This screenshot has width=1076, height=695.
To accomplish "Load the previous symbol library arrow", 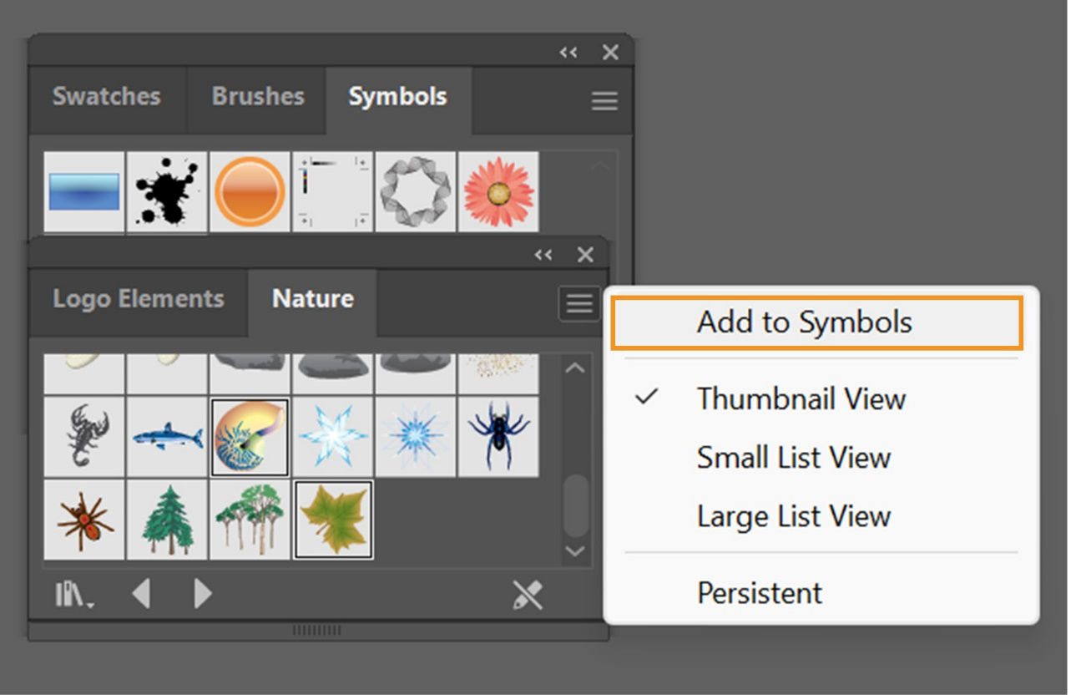I will [x=143, y=594].
